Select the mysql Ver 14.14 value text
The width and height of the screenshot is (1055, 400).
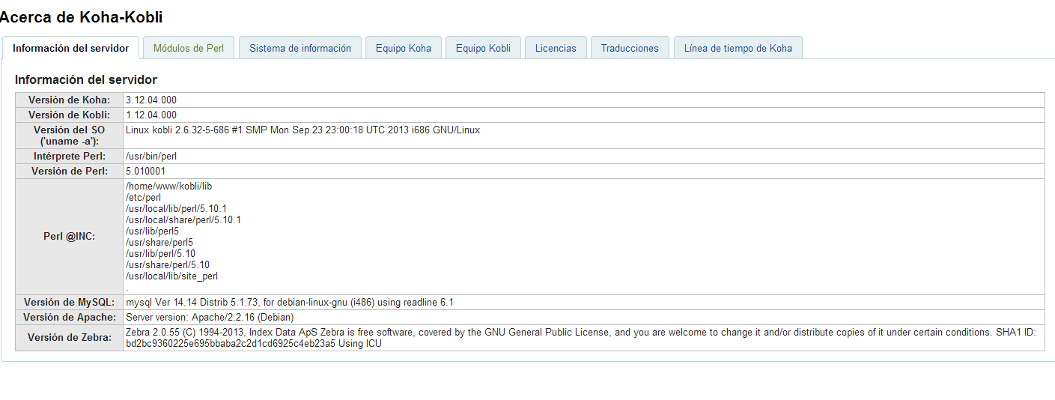click(x=290, y=302)
